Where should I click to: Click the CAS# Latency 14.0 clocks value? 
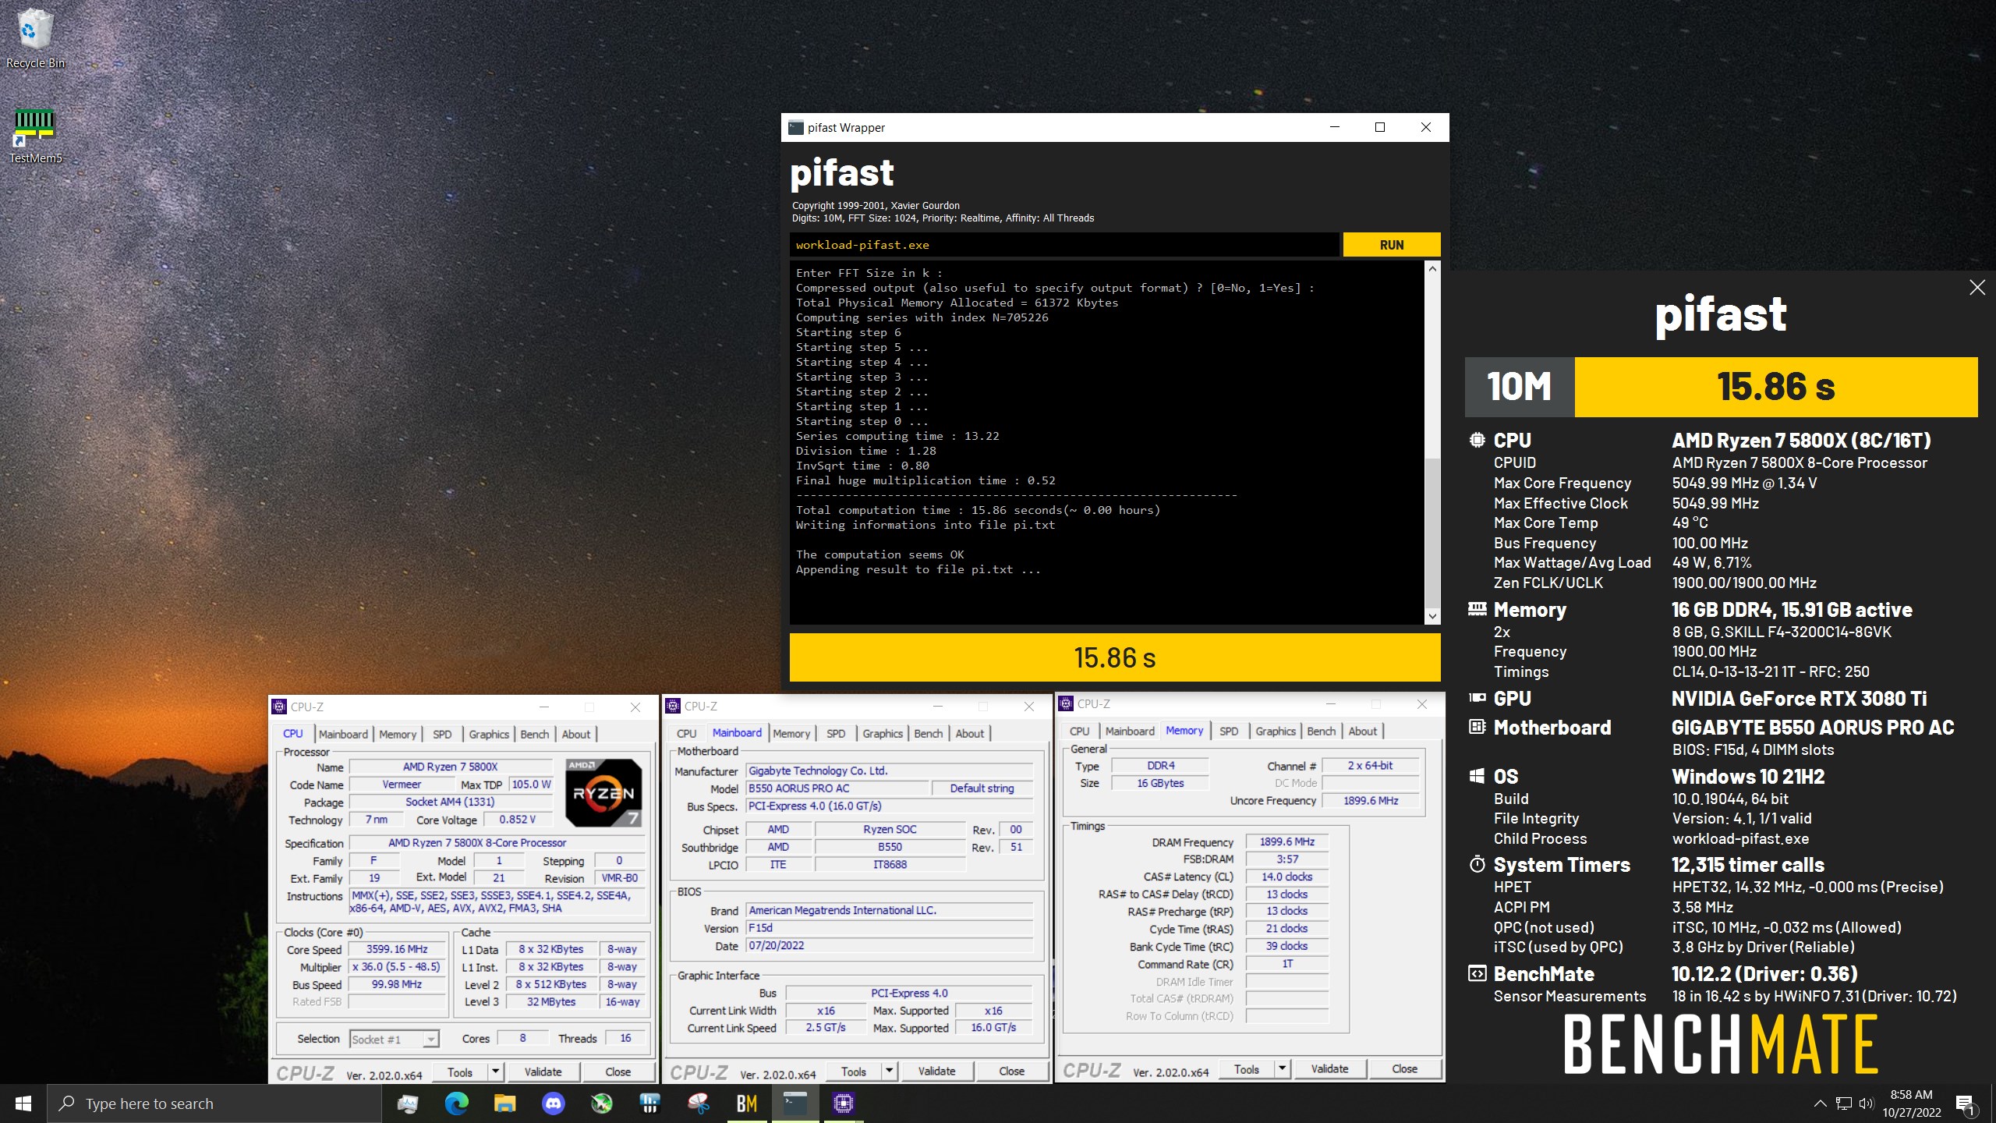point(1286,877)
